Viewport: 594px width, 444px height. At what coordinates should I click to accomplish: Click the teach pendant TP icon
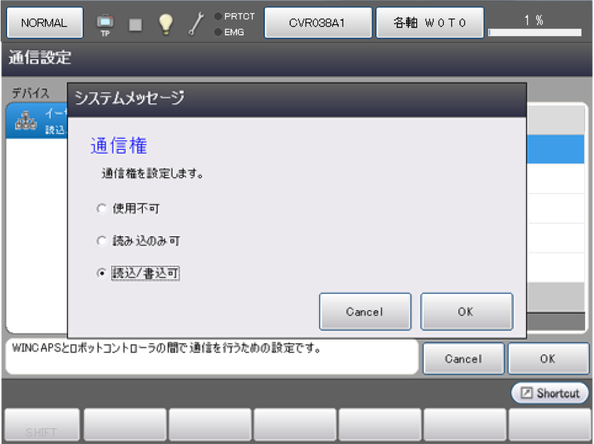click(105, 24)
